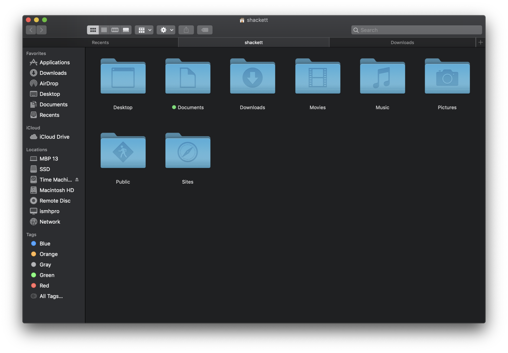Open AirDrop from the sidebar
Image resolution: width=508 pixels, height=353 pixels.
click(49, 83)
